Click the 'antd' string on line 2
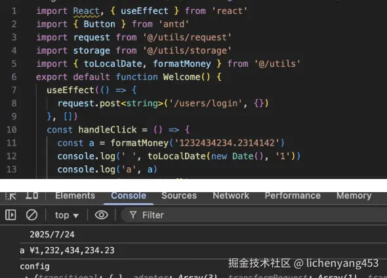Image resolution: width=387 pixels, height=278 pixels. click(x=174, y=24)
